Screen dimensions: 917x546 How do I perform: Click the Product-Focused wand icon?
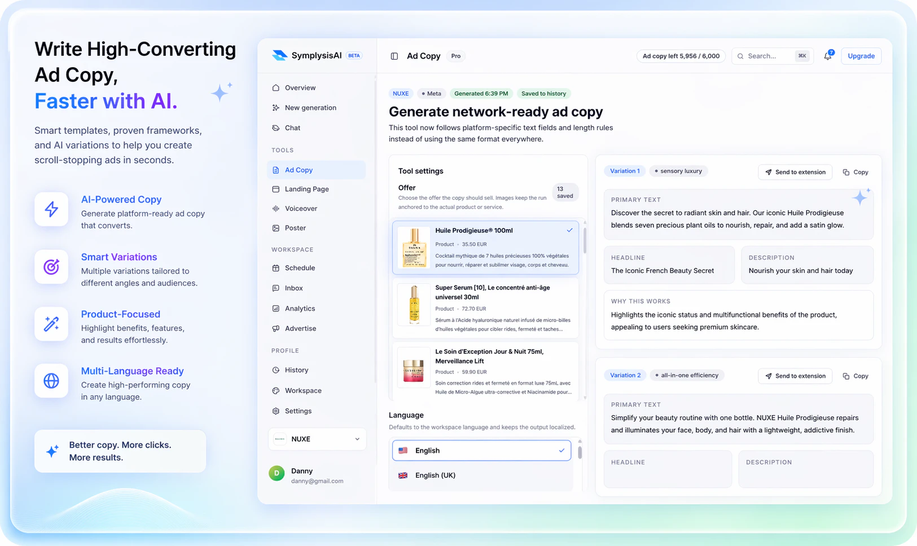pyautogui.click(x=51, y=324)
